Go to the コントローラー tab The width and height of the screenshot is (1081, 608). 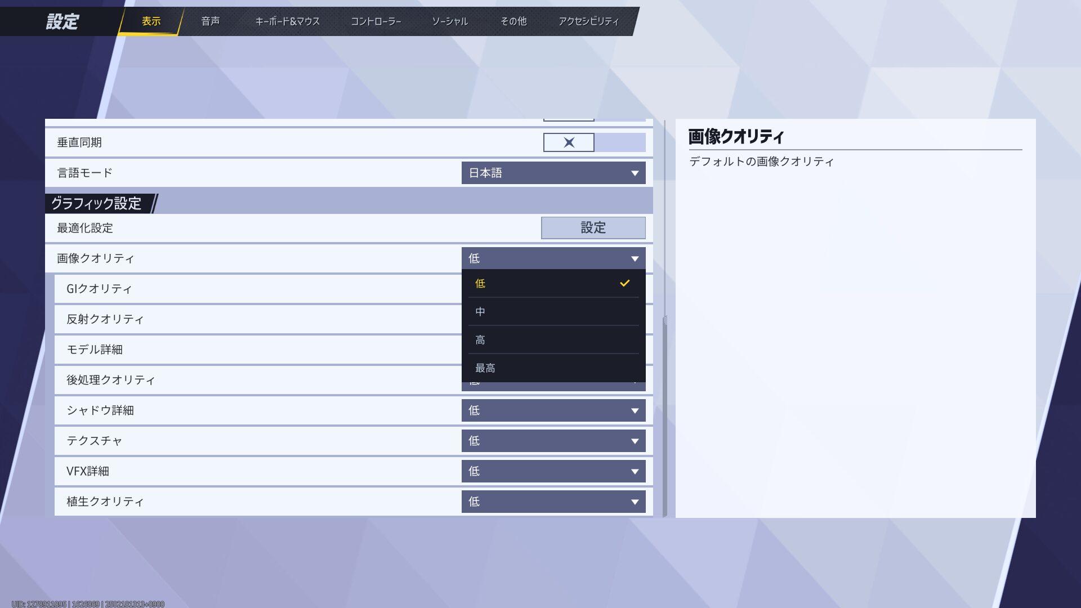point(376,21)
